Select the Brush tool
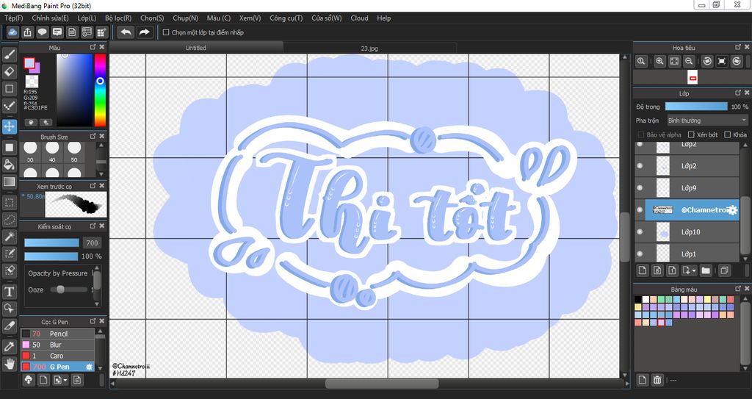 [9, 54]
